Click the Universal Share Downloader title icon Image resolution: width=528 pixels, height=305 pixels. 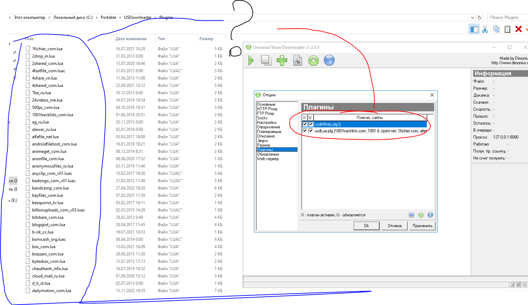pyautogui.click(x=249, y=47)
